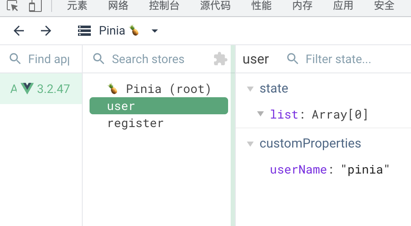Open the plugin settings puzzle icon
Image resolution: width=411 pixels, height=226 pixels.
coord(220,59)
